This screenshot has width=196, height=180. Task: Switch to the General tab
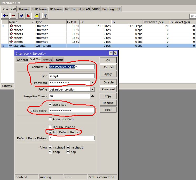(x=22, y=60)
